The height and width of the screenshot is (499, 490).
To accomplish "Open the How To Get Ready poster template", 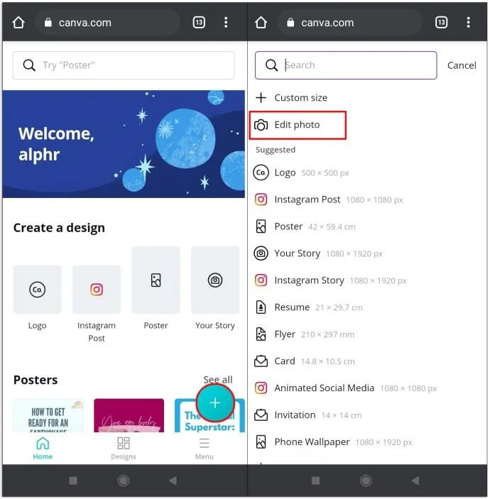I will (48, 415).
